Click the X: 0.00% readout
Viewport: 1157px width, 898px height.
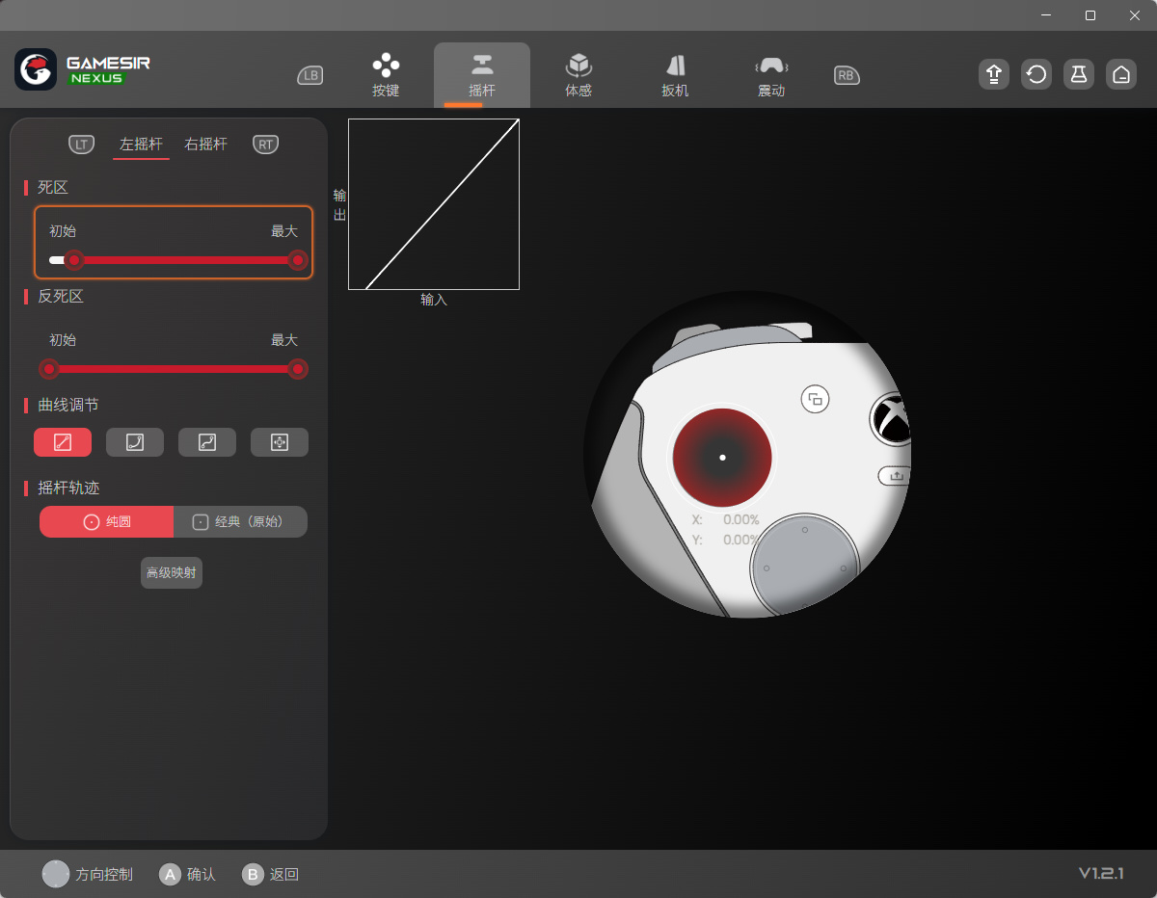pyautogui.click(x=726, y=519)
